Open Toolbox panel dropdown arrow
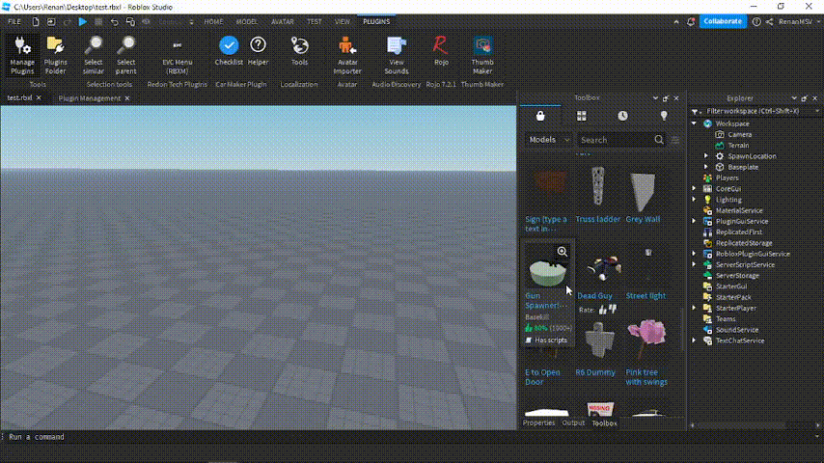The height and width of the screenshot is (463, 824). point(655,98)
